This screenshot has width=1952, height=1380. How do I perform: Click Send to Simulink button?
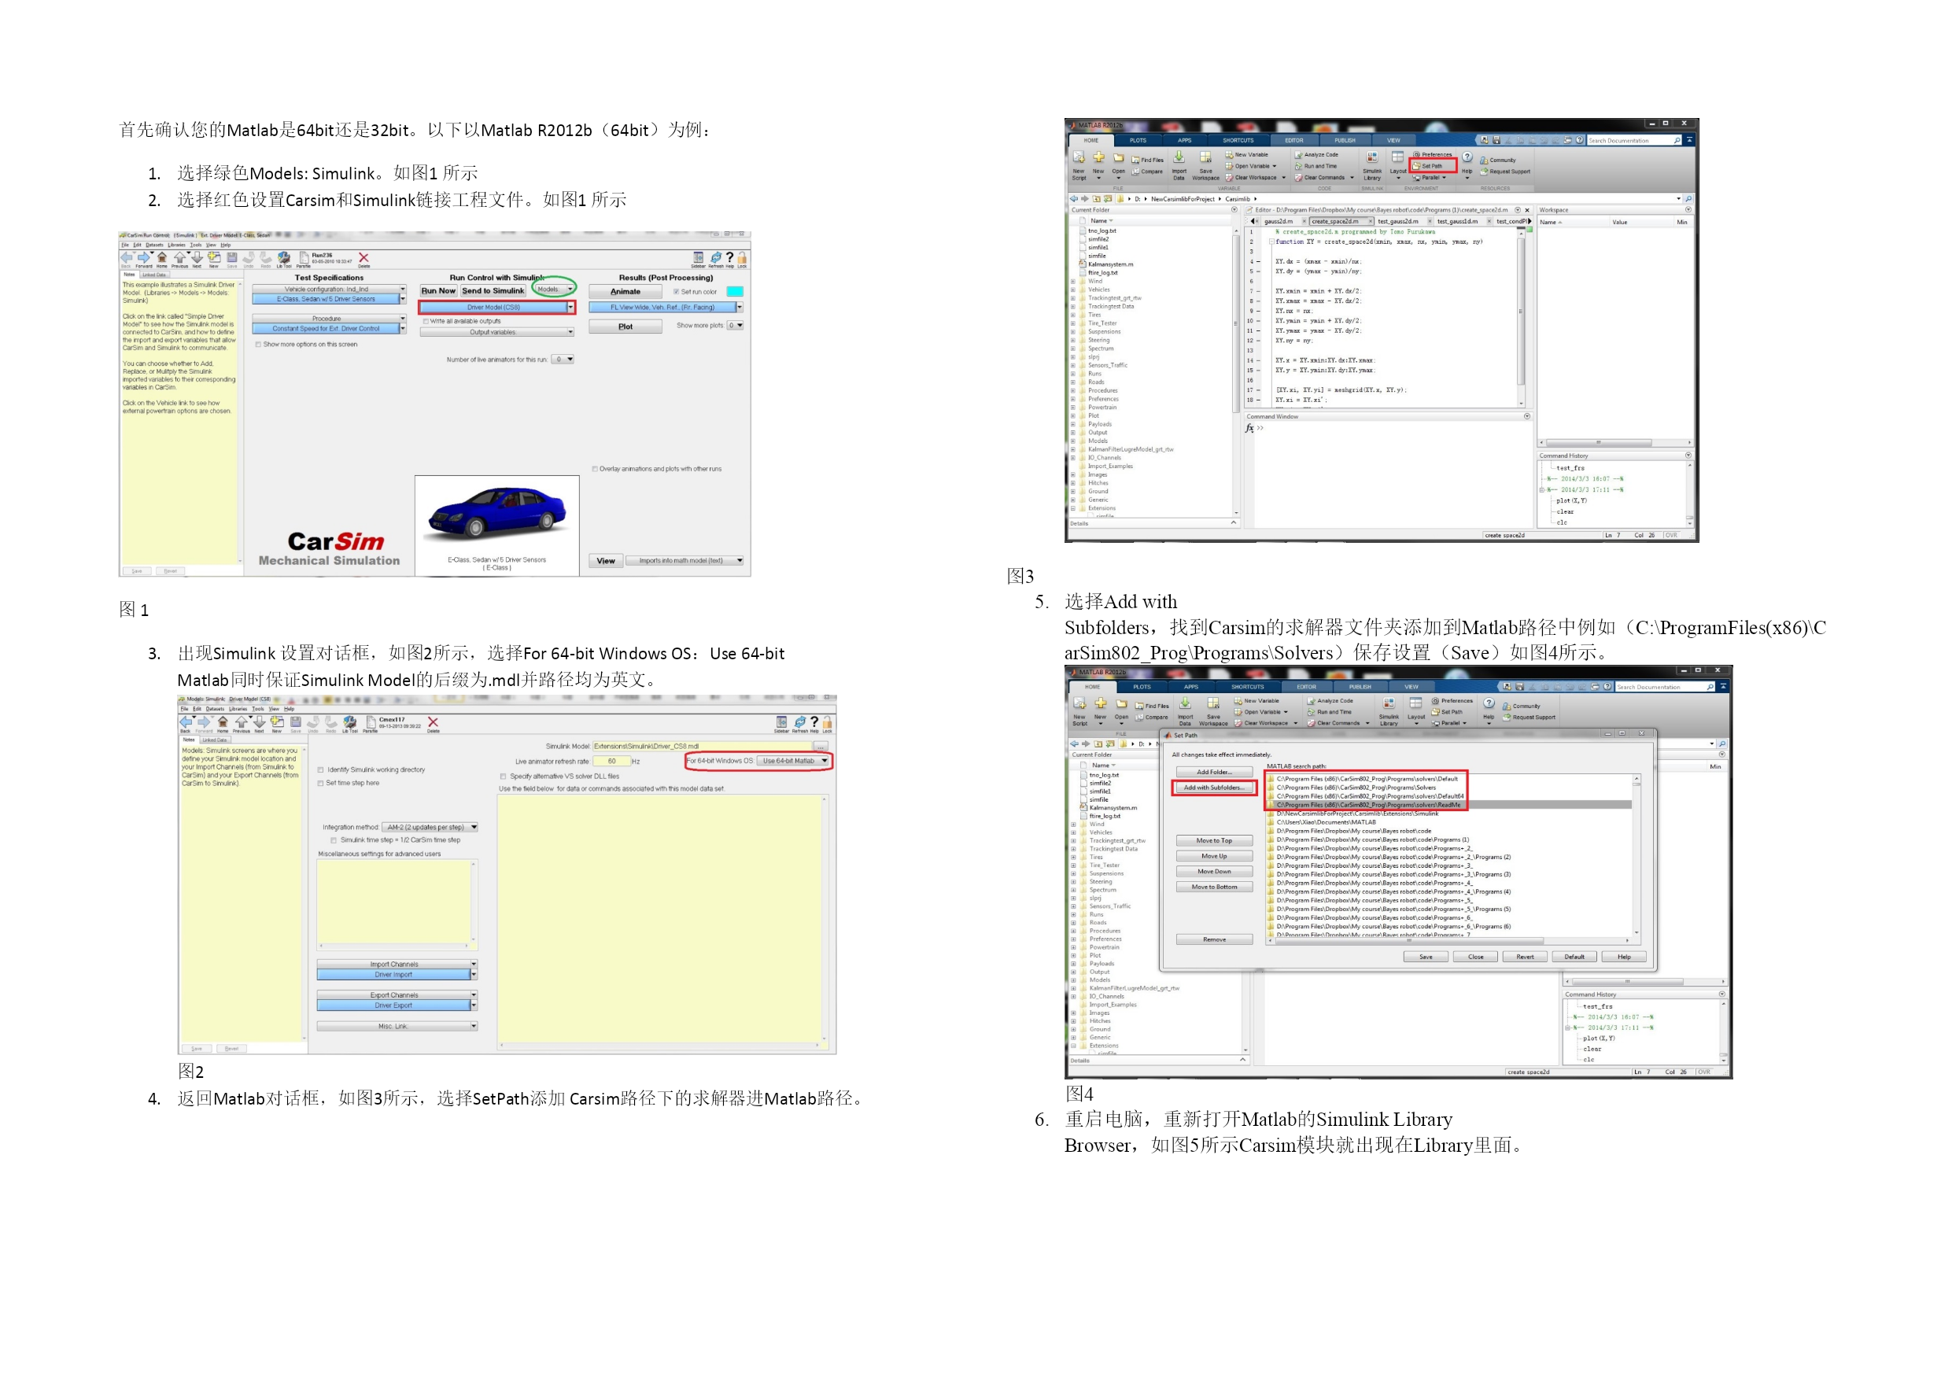point(493,291)
